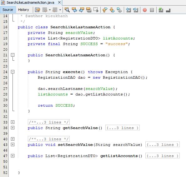Toggle Highlight Search icon
The width and height of the screenshot is (186, 177).
point(89,10)
